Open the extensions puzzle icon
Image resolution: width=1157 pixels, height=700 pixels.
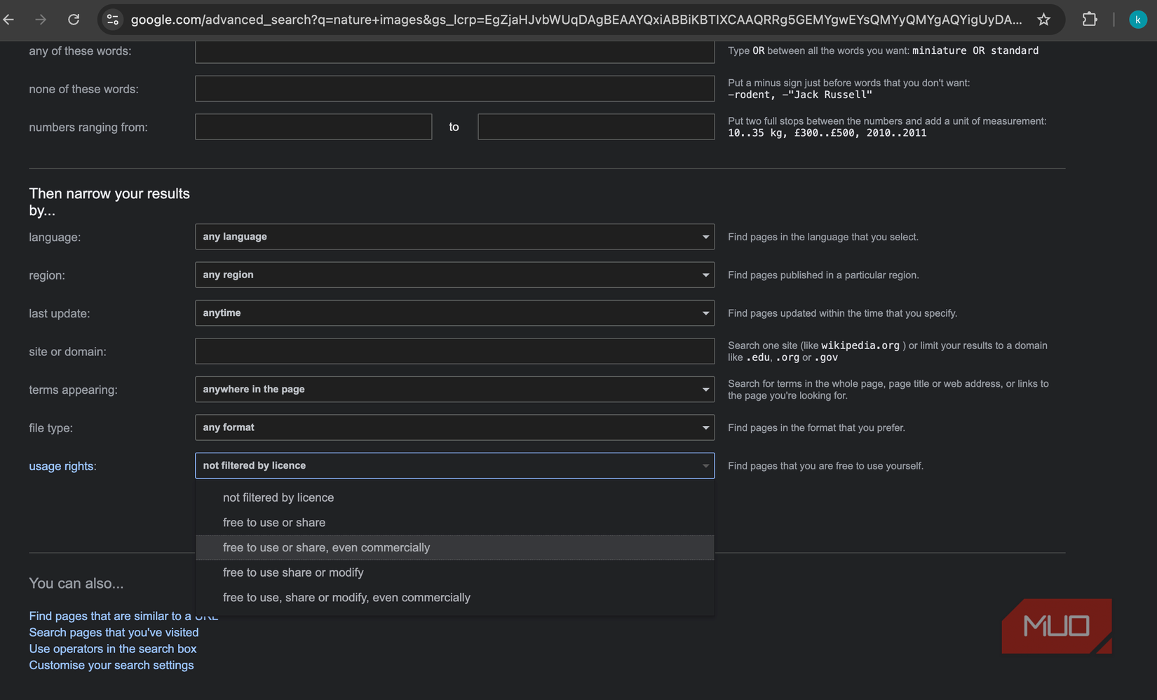tap(1089, 20)
